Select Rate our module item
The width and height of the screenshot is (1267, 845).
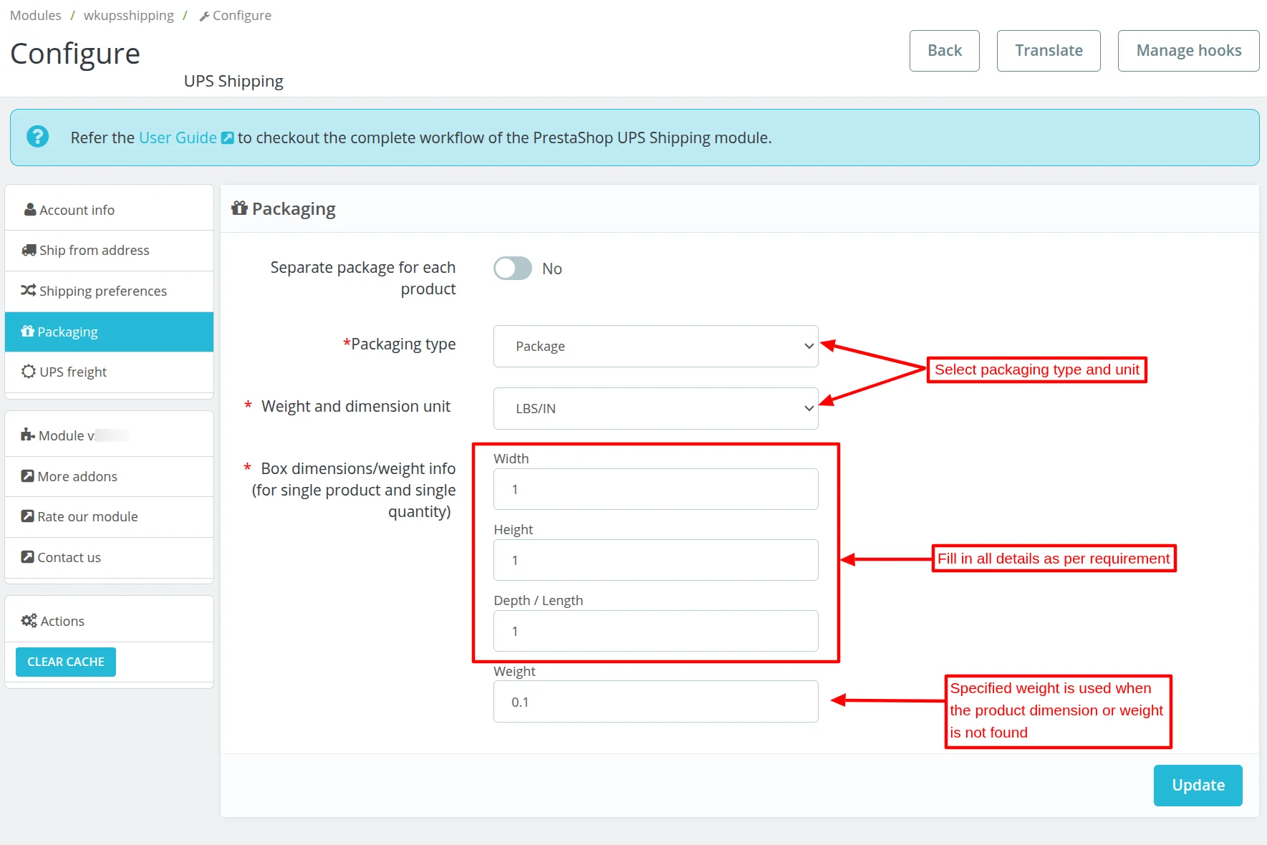pyautogui.click(x=110, y=516)
